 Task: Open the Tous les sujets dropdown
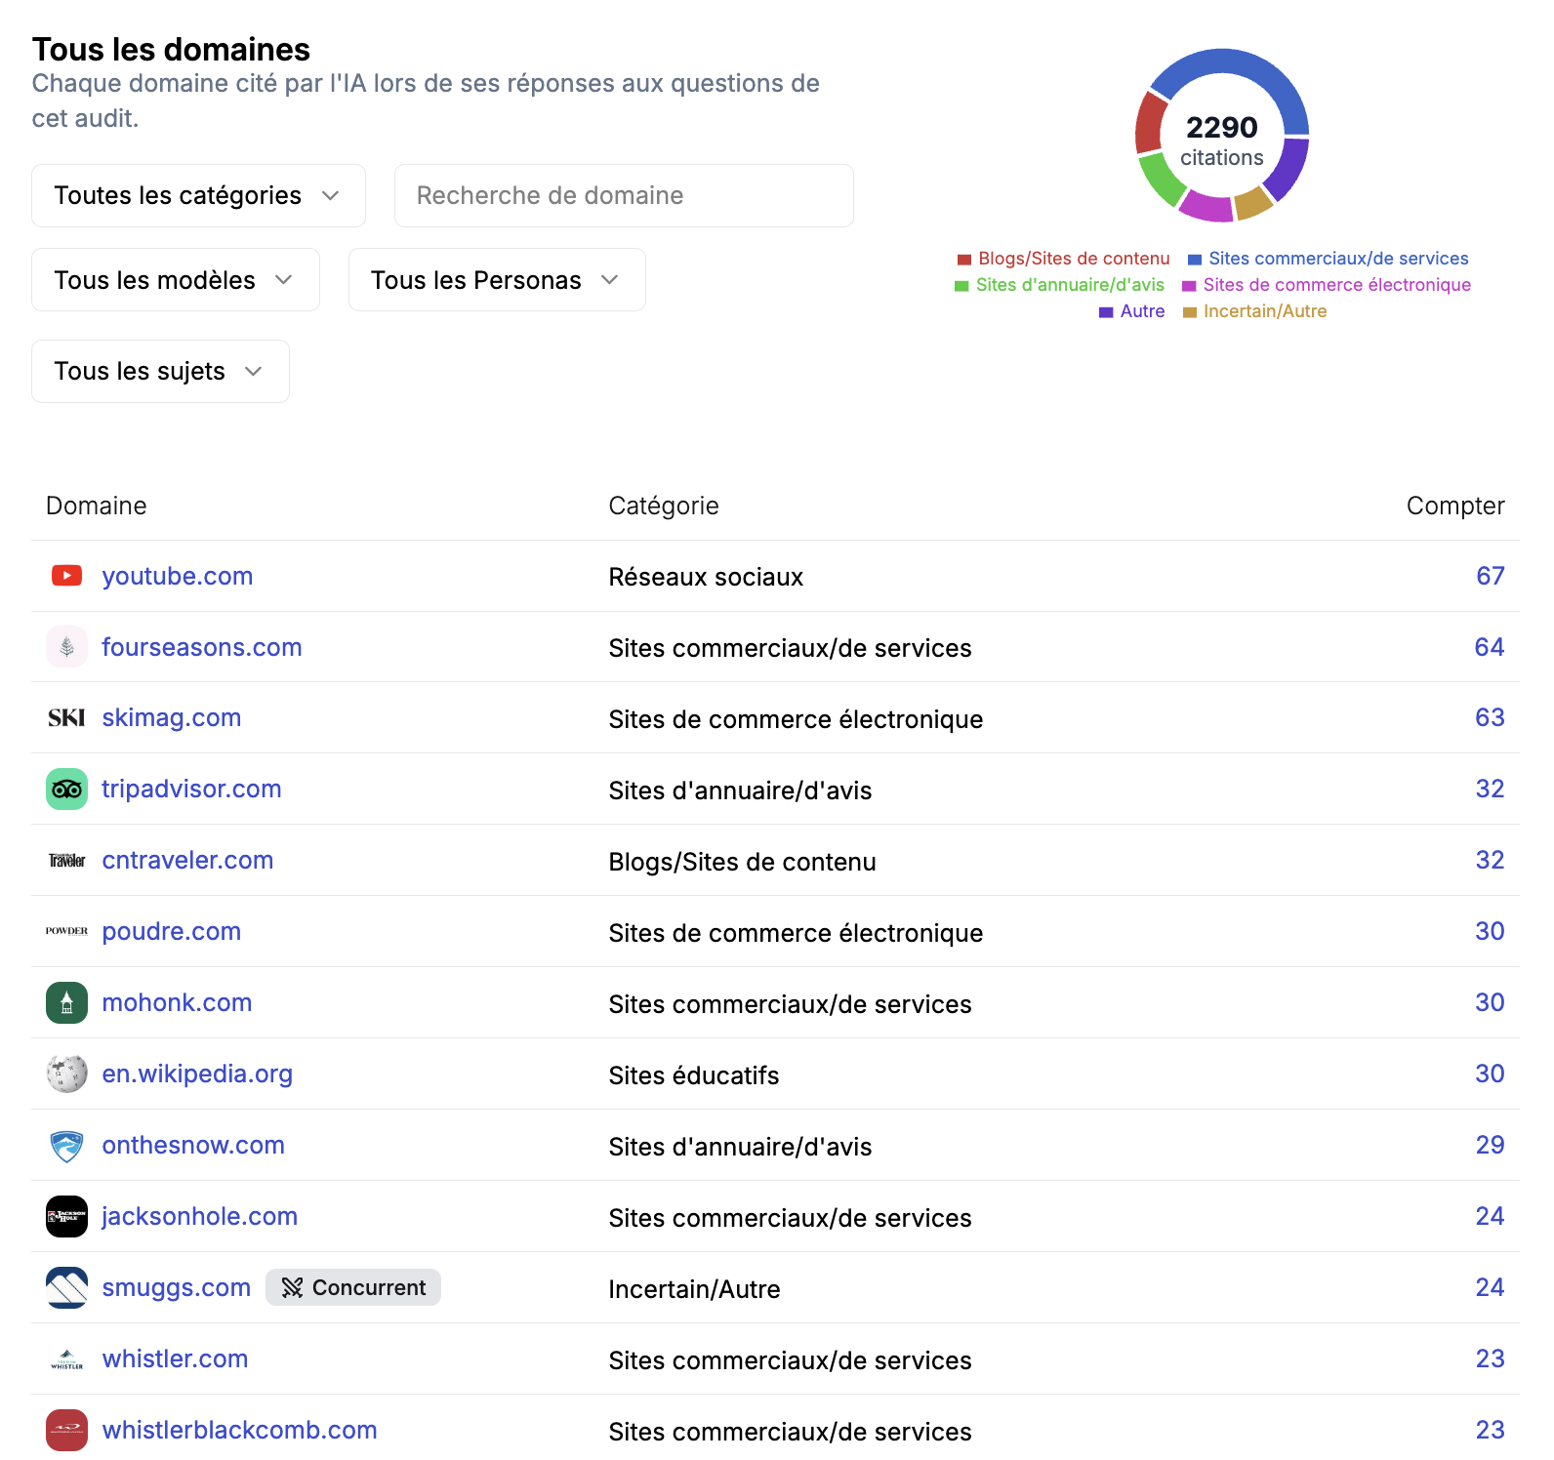click(160, 371)
